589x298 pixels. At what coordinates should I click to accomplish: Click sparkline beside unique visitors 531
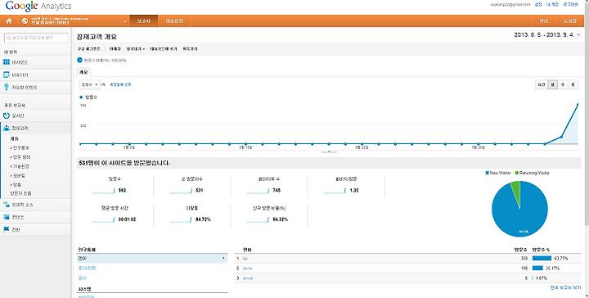182,191
